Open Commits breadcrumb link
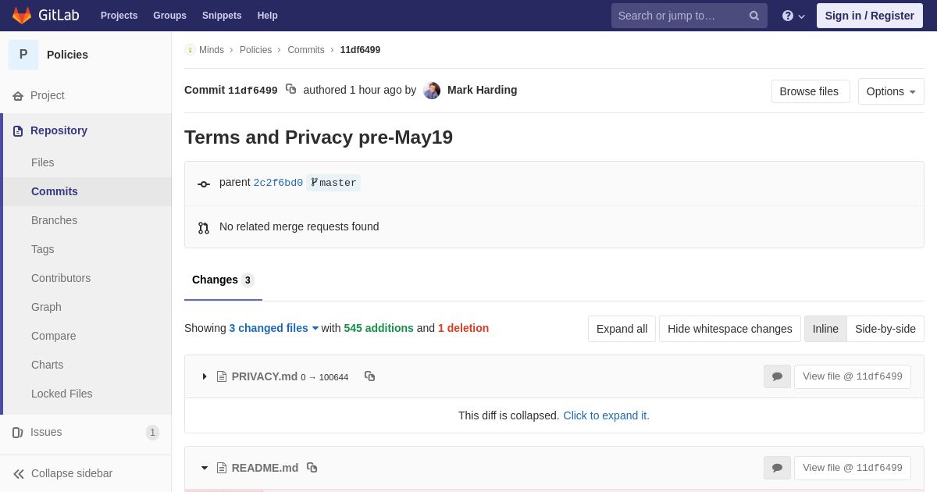 306,50
